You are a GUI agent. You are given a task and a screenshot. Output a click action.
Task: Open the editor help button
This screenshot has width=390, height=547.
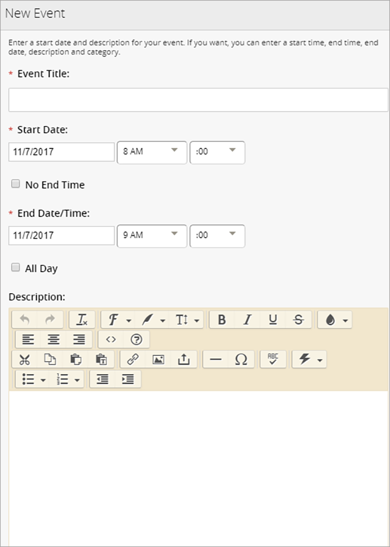pos(135,339)
